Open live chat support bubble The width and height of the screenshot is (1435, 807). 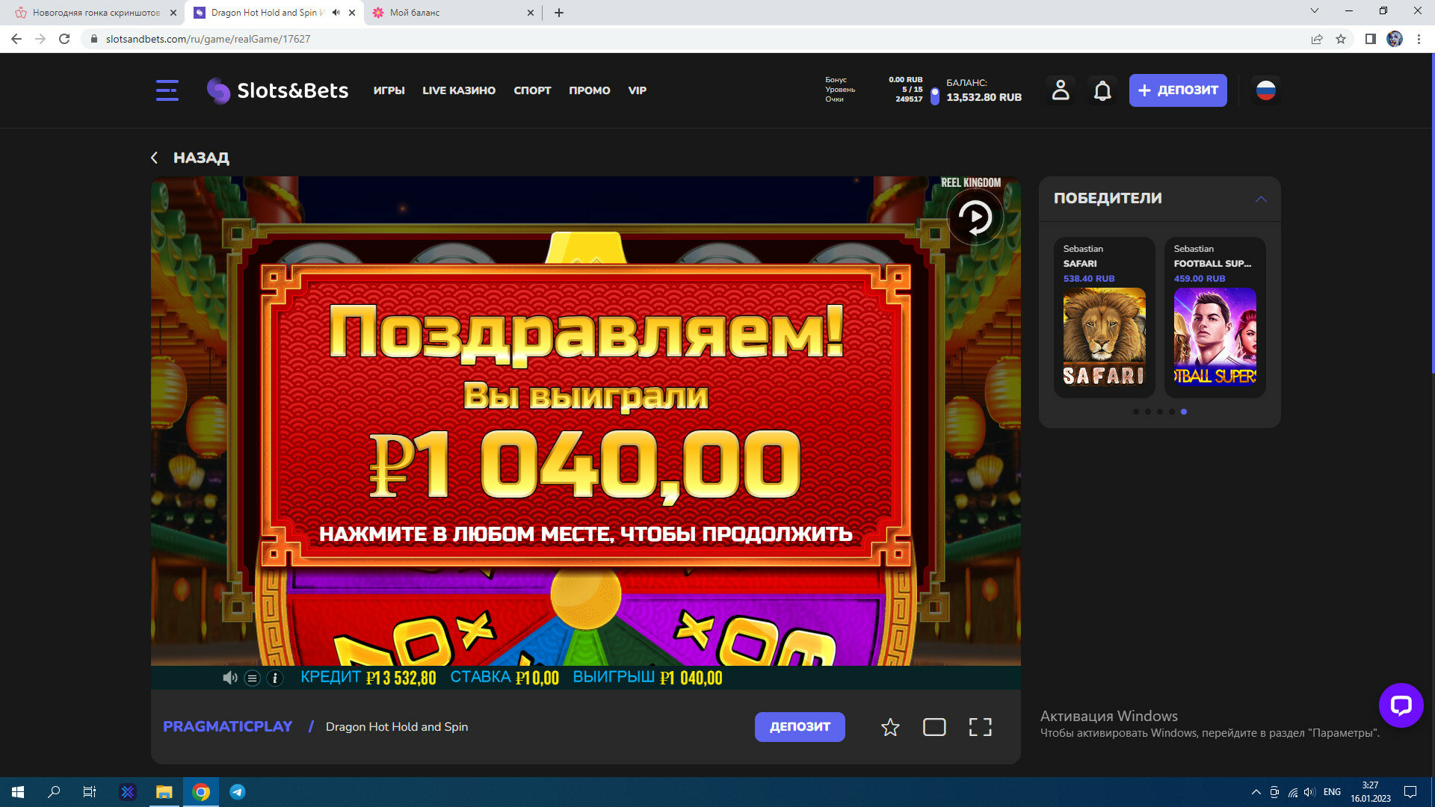(1401, 705)
